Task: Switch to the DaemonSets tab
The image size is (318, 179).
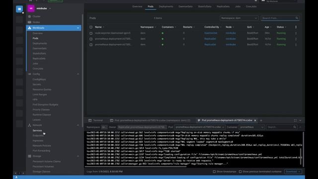Action: point(185,6)
